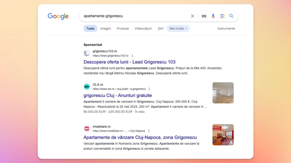Click the Sponsorizat label
The width and height of the screenshot is (291, 163).
tap(93, 45)
